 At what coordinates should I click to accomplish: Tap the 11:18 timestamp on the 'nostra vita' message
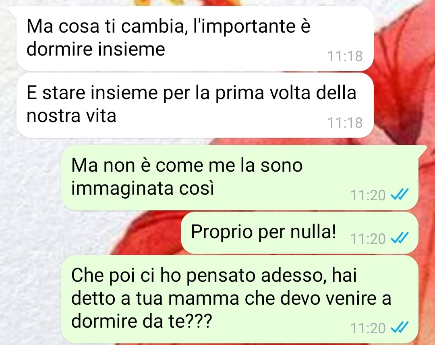tap(345, 123)
